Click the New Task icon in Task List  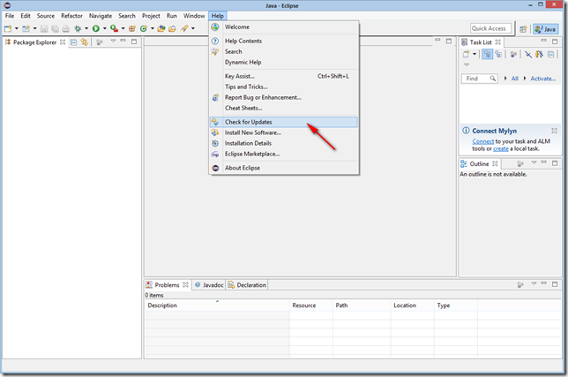[466, 55]
